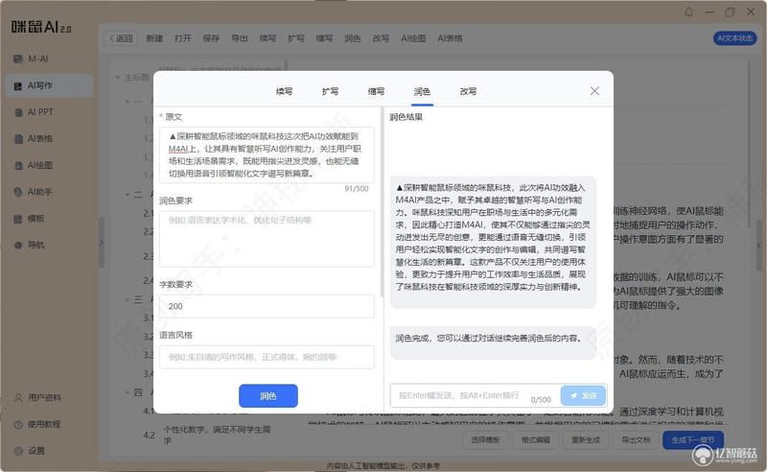This screenshot has height=472, width=767.
Task: Click 扩写 in the top toolbar
Action: 296,38
